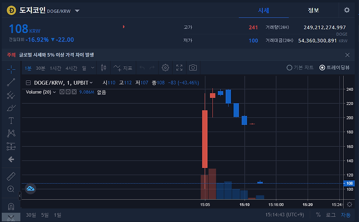Click the 54,360,300.891 trade amount value
The image size is (359, 222).
[317, 41]
